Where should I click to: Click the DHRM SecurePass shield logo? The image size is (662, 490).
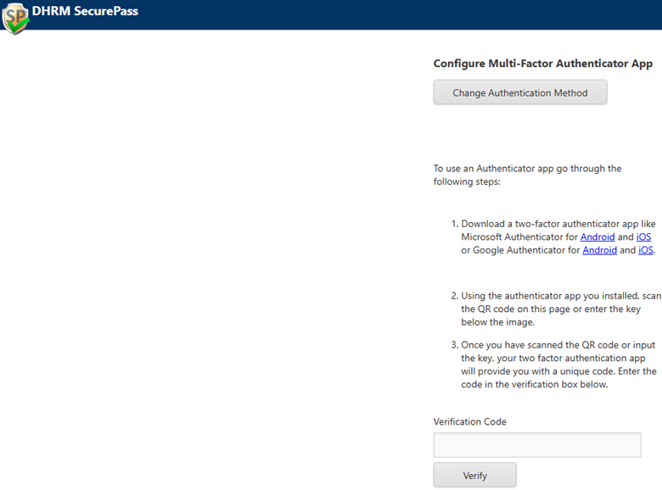pos(14,17)
